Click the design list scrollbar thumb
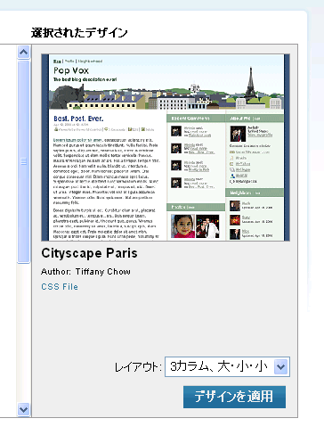The image size is (324, 443). [x=23, y=161]
